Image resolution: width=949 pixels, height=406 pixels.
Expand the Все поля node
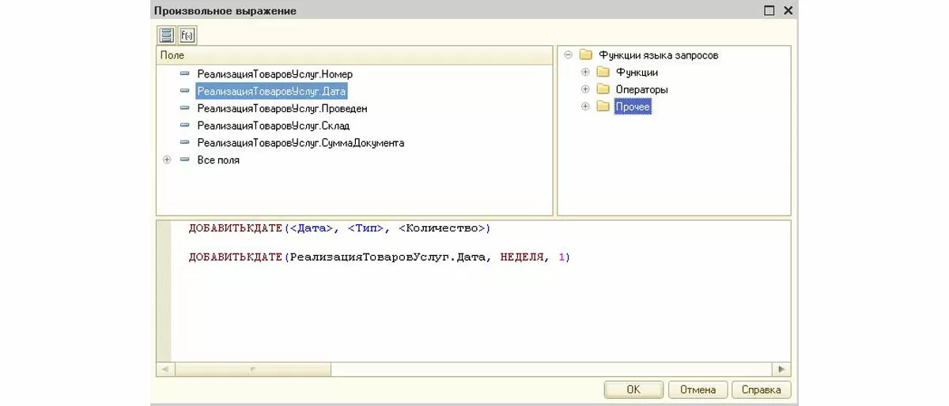pos(167,160)
